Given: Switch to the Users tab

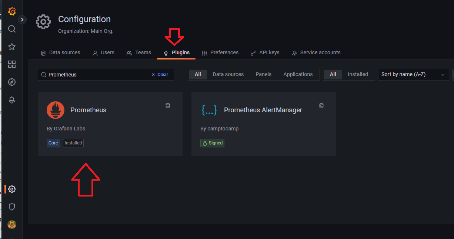Looking at the screenshot, I should coord(103,52).
